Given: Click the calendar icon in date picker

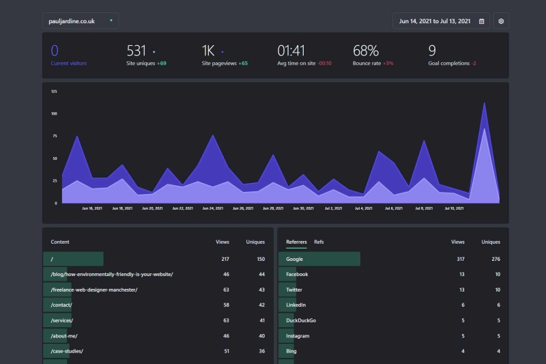Looking at the screenshot, I should tap(482, 21).
